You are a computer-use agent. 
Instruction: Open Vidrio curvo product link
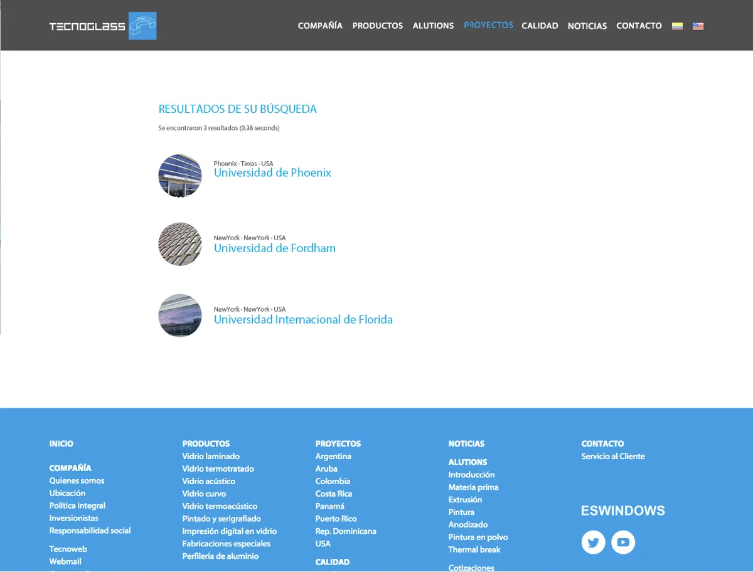coord(205,494)
